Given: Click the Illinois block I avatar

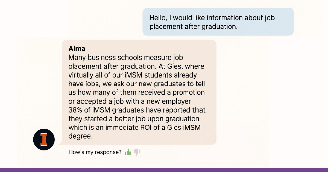Looking at the screenshot, I should [x=44, y=140].
